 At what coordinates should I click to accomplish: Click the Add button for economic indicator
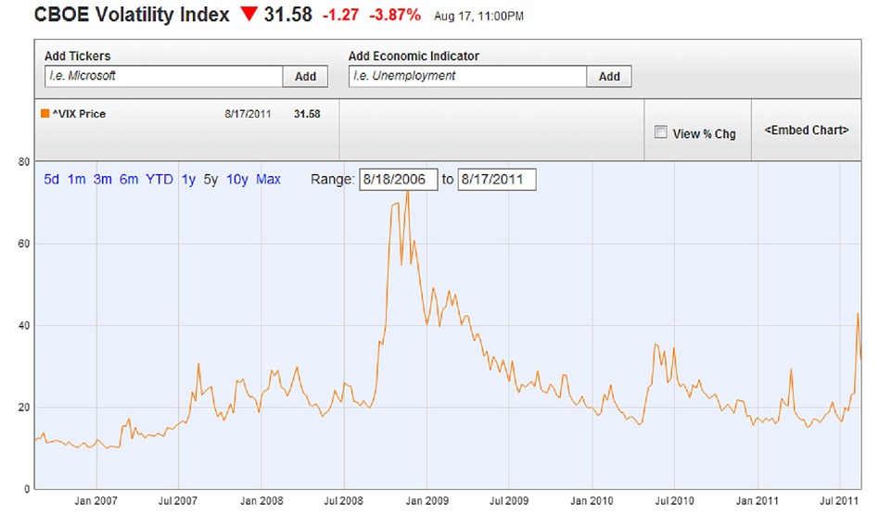609,77
